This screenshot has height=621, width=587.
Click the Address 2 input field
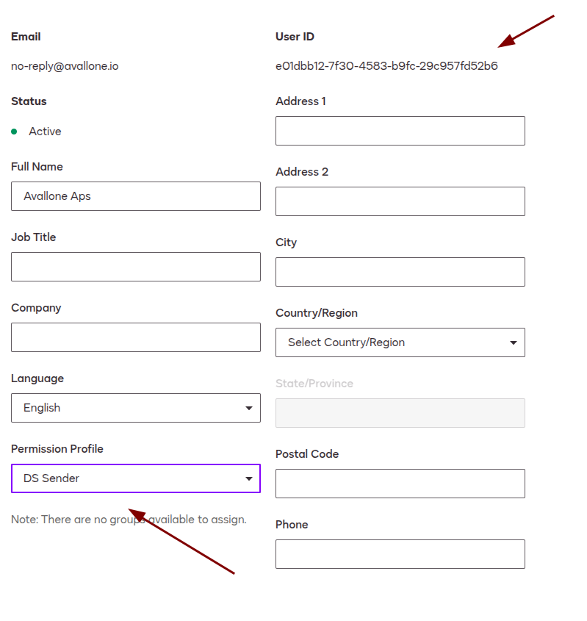[x=400, y=201]
